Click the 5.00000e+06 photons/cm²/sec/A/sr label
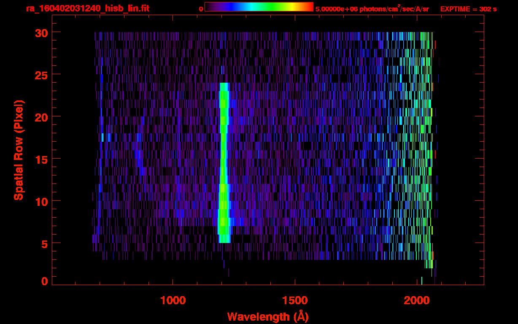Screen dimensions: 518x324 tap(372, 8)
